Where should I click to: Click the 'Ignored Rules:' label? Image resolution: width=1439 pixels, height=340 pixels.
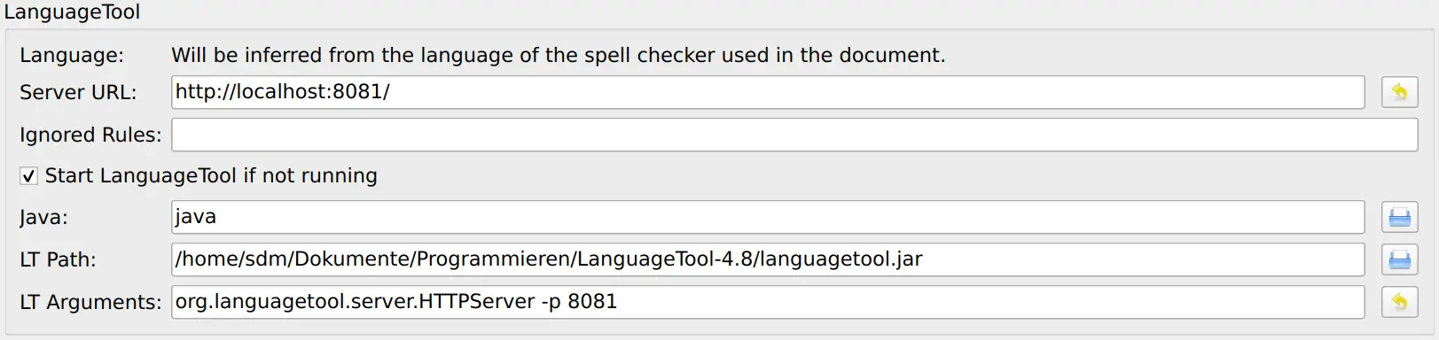pyautogui.click(x=90, y=135)
